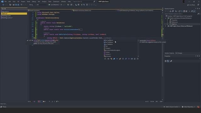Screen dimensions: 201x113
Task: Expand the References tree node
Action: pyautogui.click(x=167, y=22)
